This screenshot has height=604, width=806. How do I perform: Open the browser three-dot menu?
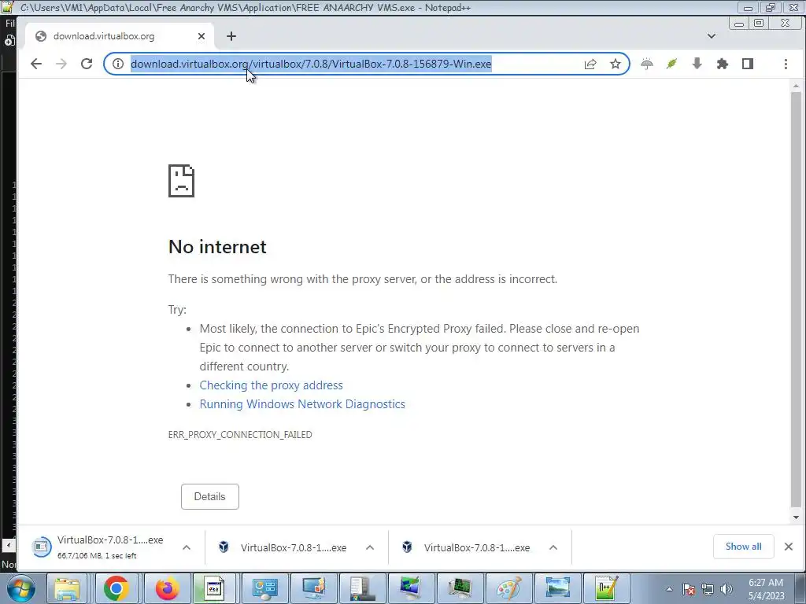[786, 64]
